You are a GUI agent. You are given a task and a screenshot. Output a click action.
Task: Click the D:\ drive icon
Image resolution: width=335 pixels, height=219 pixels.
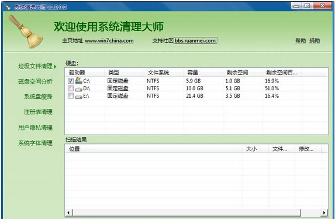tap(78, 89)
